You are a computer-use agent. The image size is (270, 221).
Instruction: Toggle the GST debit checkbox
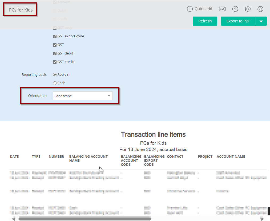click(x=55, y=53)
